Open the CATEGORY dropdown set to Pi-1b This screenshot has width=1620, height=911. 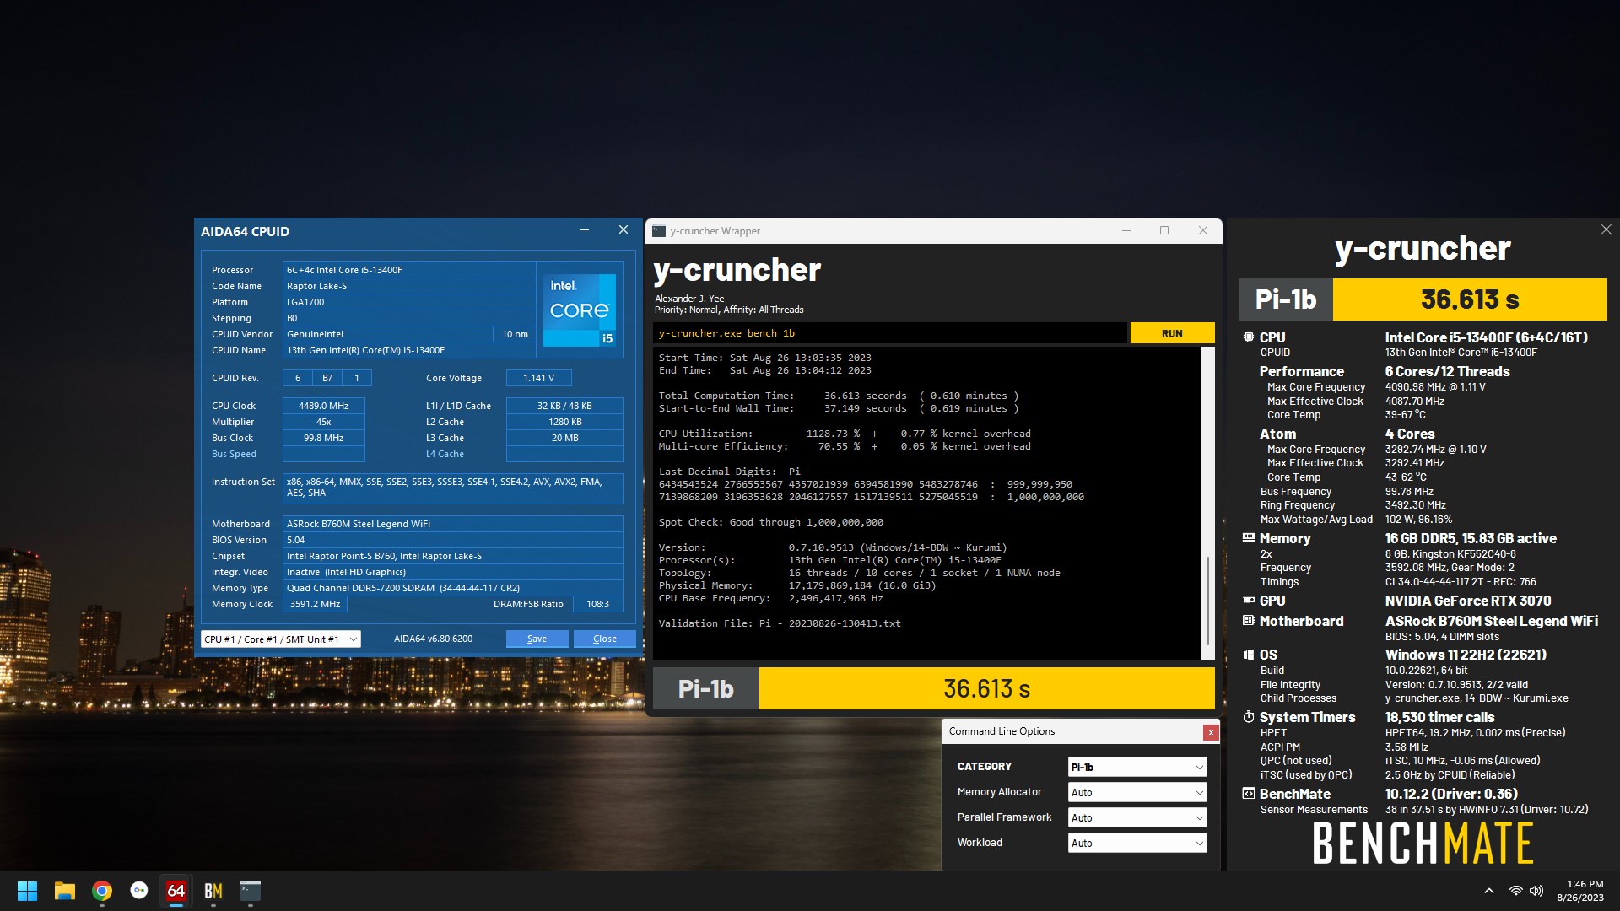[1137, 767]
